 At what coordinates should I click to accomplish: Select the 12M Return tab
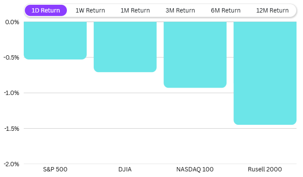tap(272, 10)
